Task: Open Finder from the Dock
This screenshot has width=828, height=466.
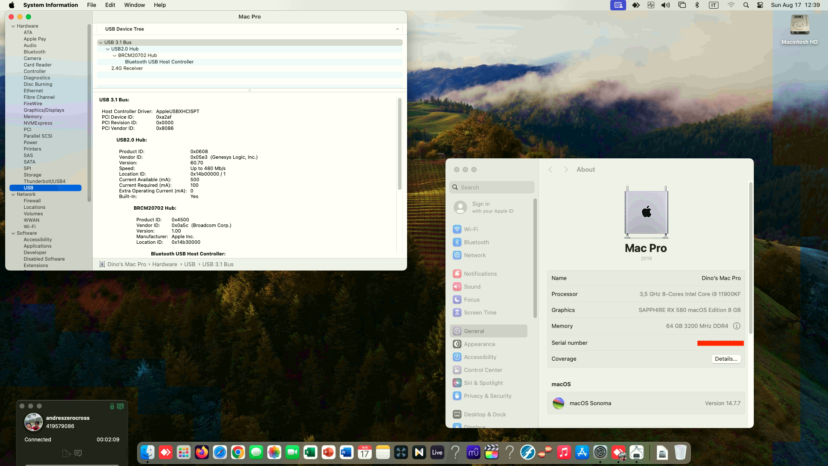Action: click(147, 452)
